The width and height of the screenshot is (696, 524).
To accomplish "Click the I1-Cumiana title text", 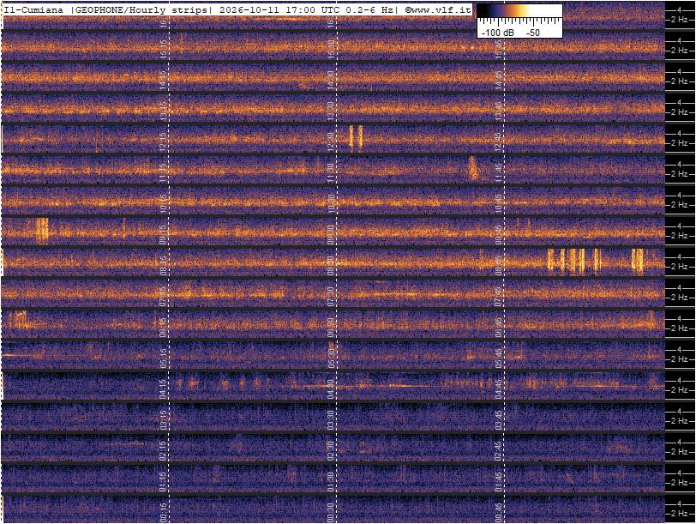I will pyautogui.click(x=33, y=9).
